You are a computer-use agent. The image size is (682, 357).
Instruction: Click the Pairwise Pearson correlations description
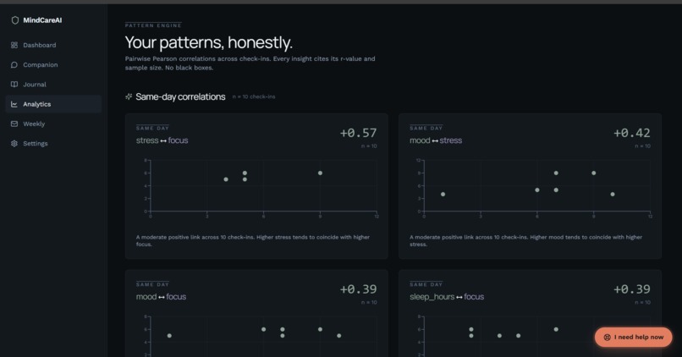pos(250,63)
